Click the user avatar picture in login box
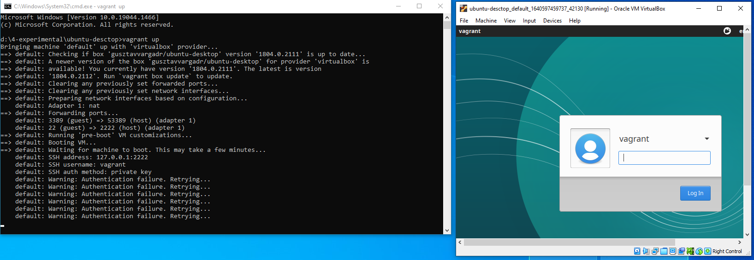The image size is (754, 260). 590,148
